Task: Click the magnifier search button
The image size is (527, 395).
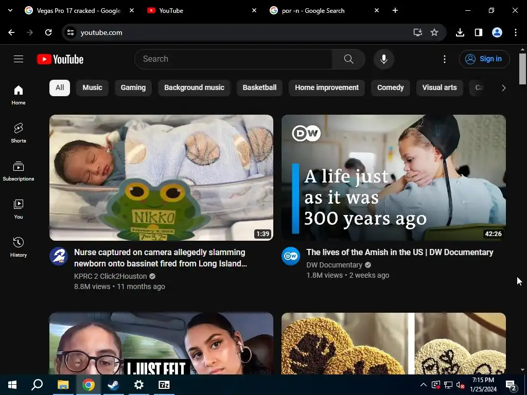Action: click(x=348, y=59)
